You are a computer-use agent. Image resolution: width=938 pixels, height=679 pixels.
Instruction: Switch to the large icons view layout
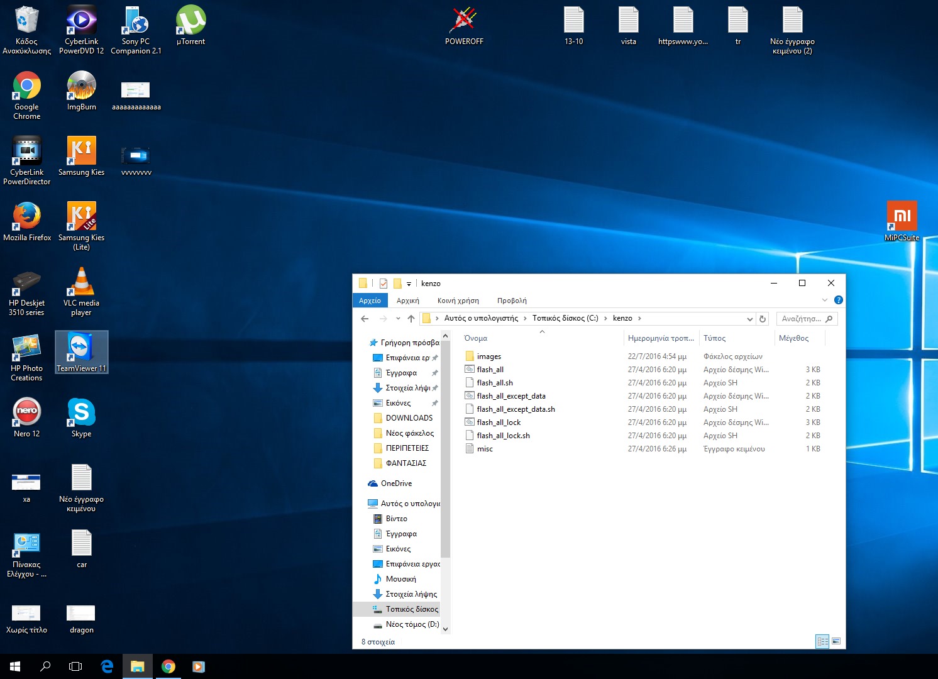[836, 641]
